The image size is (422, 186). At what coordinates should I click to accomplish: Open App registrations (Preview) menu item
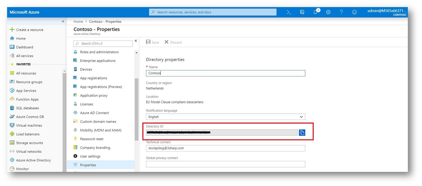101,87
